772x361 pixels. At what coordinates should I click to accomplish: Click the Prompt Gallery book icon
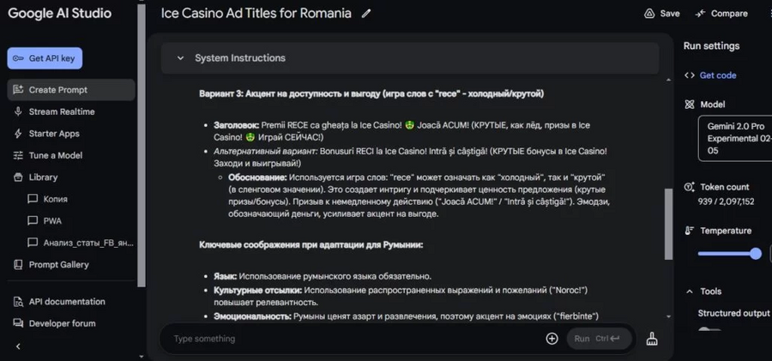pyautogui.click(x=18, y=264)
